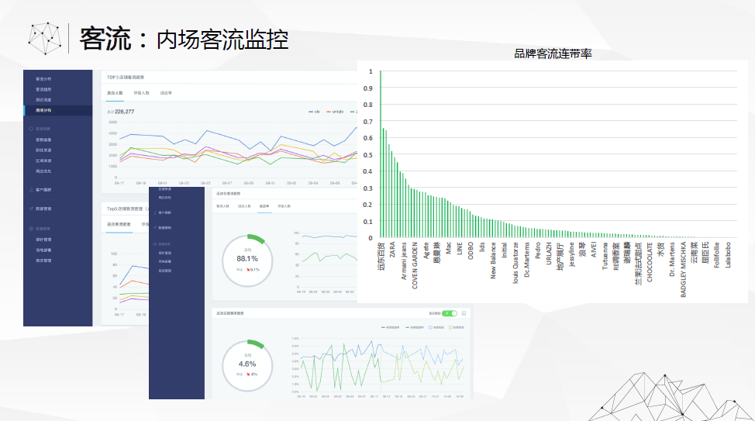This screenshot has height=421, width=755.
Task: Click the 4.6% circular gauge
Action: pos(247,366)
